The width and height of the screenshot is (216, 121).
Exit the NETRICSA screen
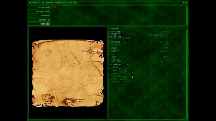click(x=182, y=3)
